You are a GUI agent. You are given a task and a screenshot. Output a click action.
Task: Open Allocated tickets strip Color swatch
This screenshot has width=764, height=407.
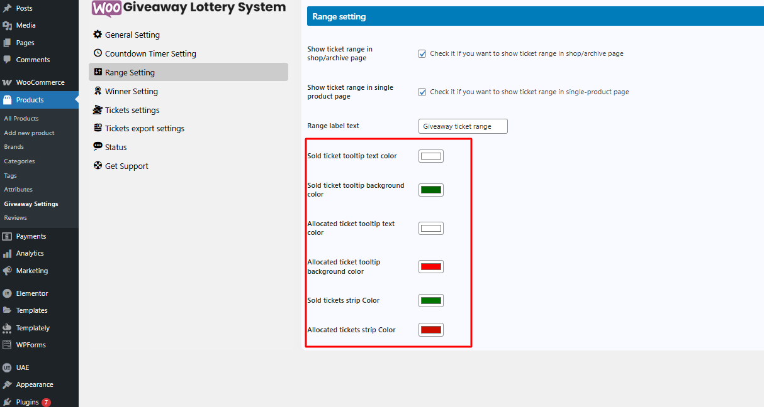431,330
